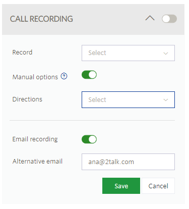This screenshot has width=189, height=209.
Task: Enable the Call Recording master toggle
Action: pyautogui.click(x=169, y=19)
